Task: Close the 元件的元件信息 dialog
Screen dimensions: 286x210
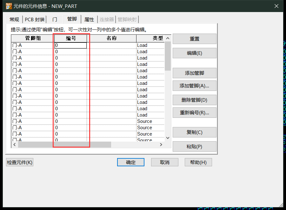Action: (276, 6)
